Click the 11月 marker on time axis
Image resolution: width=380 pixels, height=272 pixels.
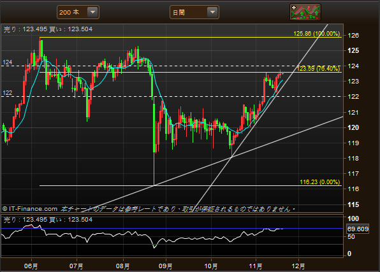[256, 266]
